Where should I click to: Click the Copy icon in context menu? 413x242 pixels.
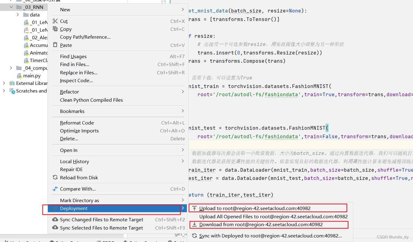pos(55,29)
